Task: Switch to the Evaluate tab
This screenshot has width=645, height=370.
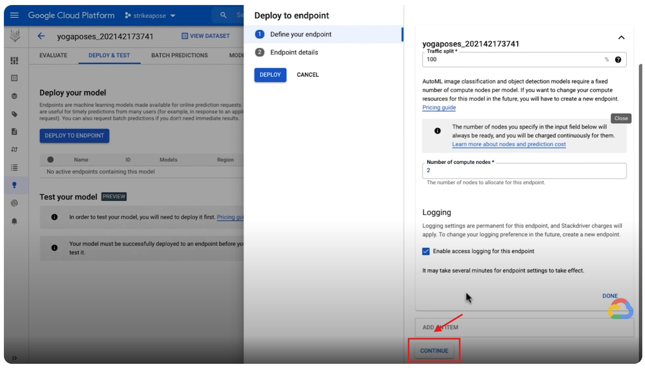Action: pyautogui.click(x=53, y=55)
